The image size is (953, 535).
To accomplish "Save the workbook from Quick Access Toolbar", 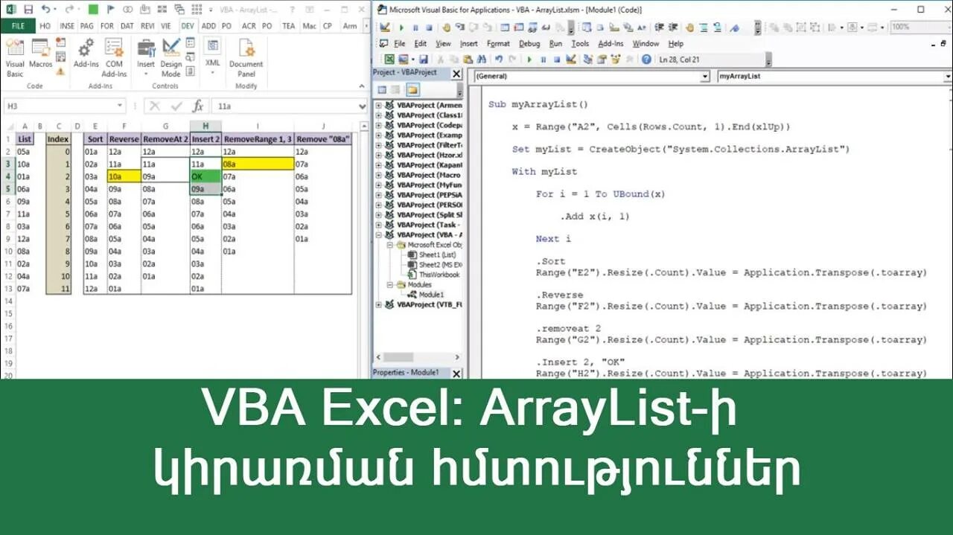I will pos(28,10).
